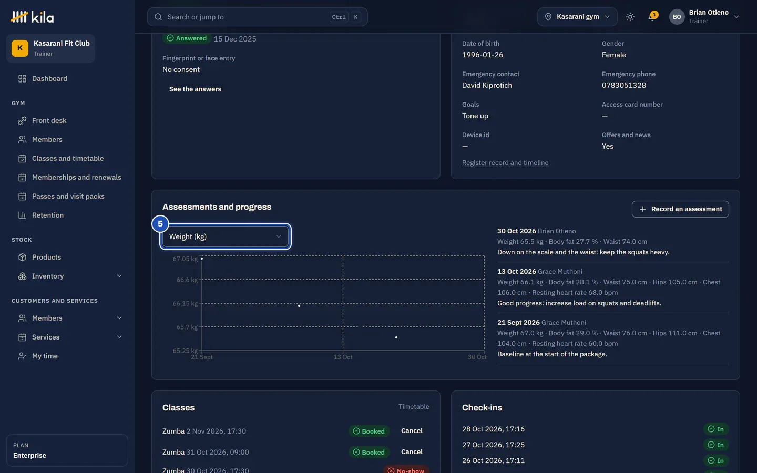Go to Members under Gym
The image size is (757, 473).
pos(47,140)
